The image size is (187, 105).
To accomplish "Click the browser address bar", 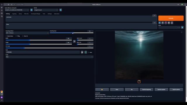I will point(20,5).
